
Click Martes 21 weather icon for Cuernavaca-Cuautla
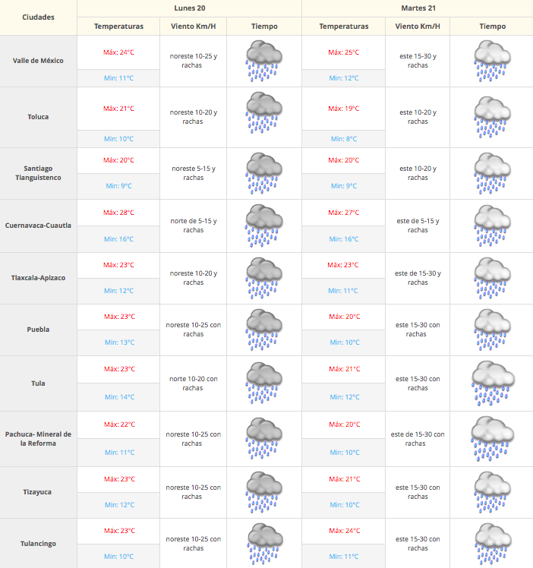(491, 225)
